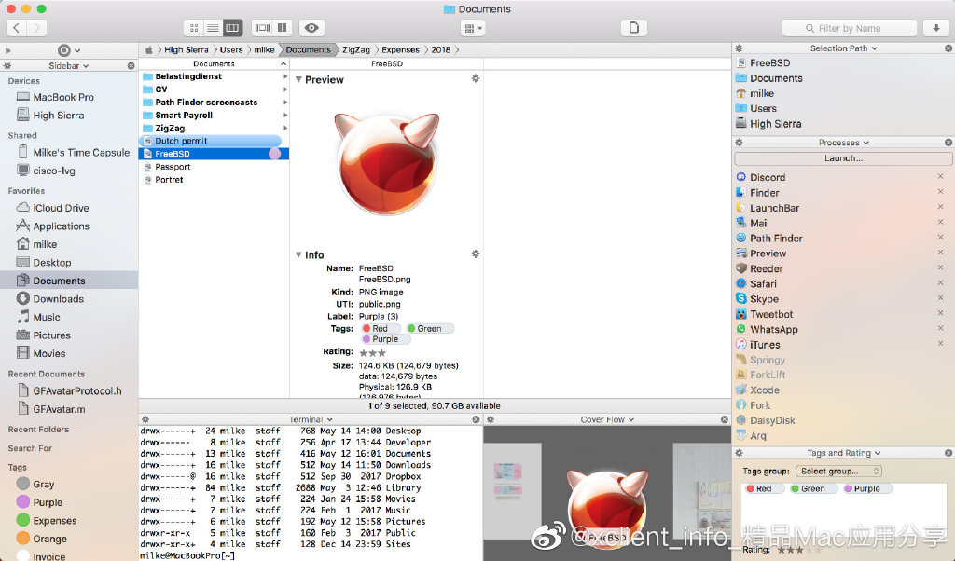
Task: Click the new file document button
Action: click(633, 27)
